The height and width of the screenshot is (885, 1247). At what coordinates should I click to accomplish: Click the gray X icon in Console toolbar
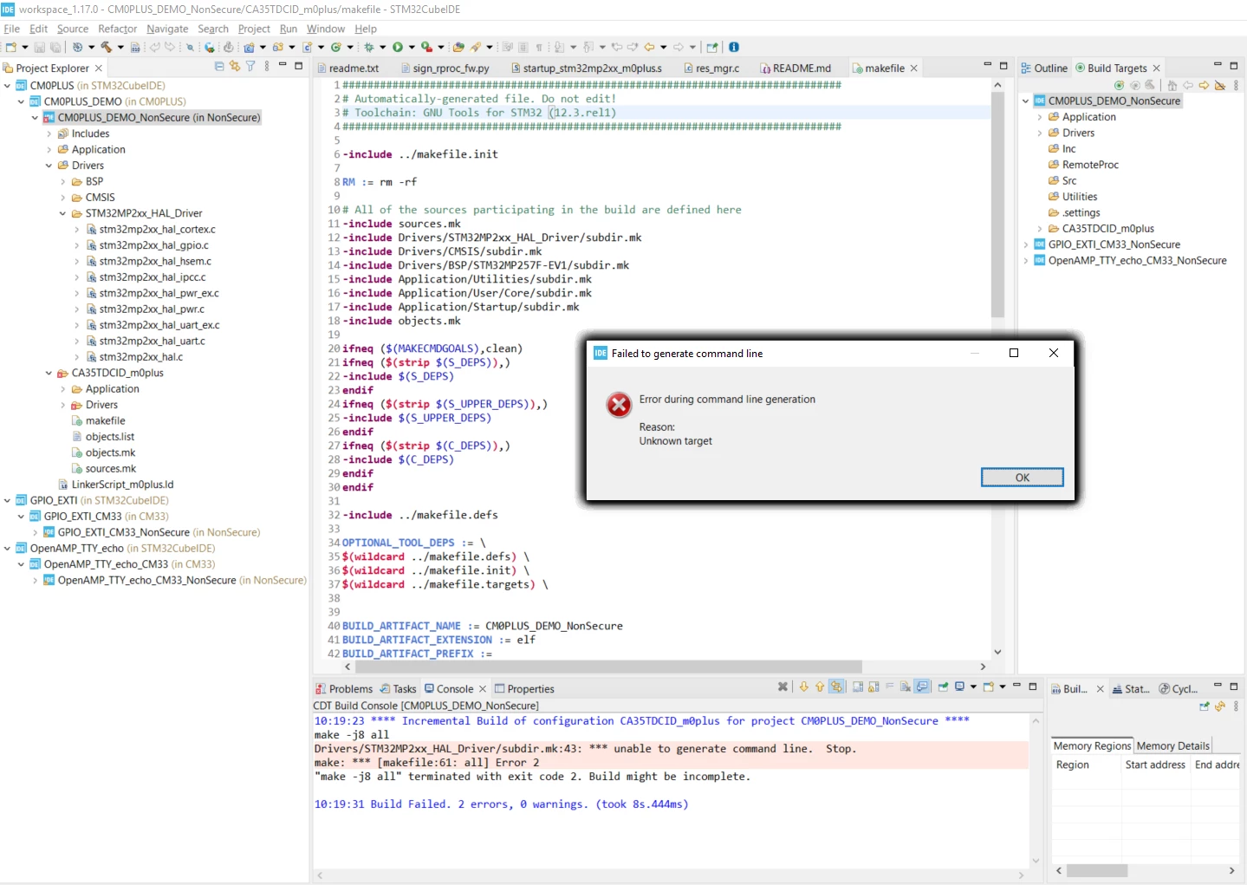(783, 687)
